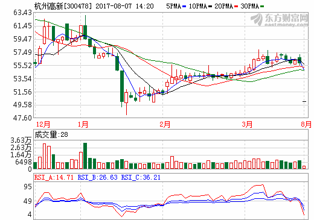Click the 6498 volume axis label
314x220 pixels.
tap(24, 162)
